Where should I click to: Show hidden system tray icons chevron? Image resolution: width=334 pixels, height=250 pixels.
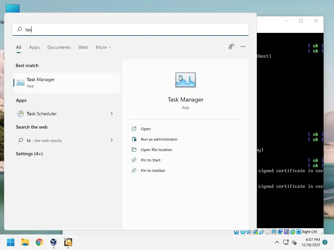[277, 242]
